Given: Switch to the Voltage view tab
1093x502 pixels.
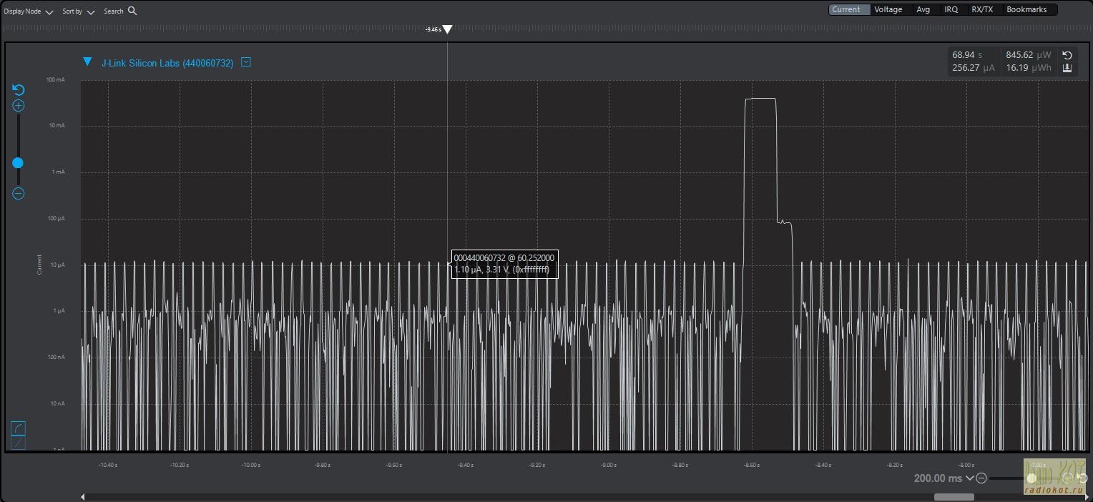Looking at the screenshot, I should [888, 9].
